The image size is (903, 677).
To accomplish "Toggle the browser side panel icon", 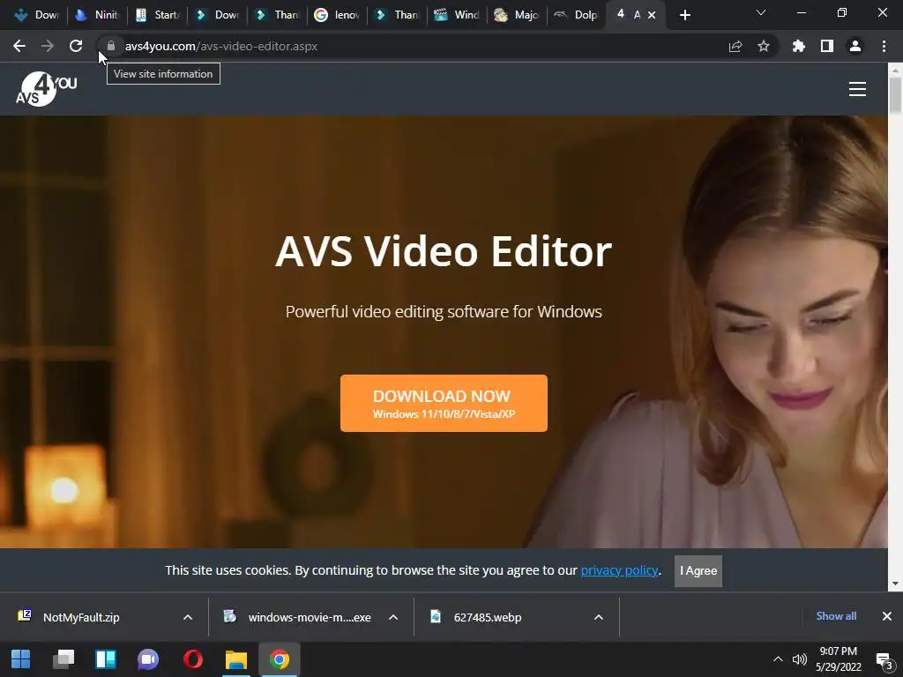I will coord(827,46).
